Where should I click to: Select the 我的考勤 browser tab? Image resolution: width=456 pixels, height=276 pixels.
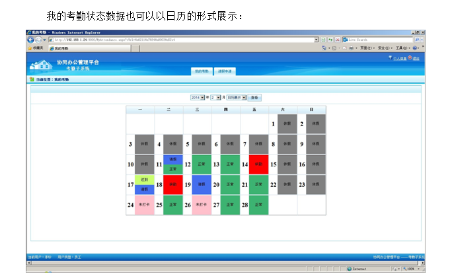89,48
